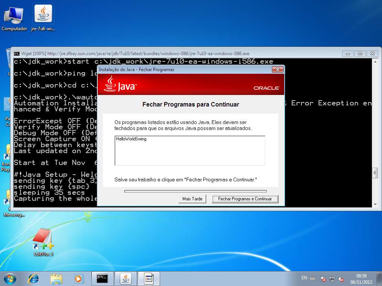
Task: Click the command prompt's vertical scrollbar thumb
Action: pos(375,173)
